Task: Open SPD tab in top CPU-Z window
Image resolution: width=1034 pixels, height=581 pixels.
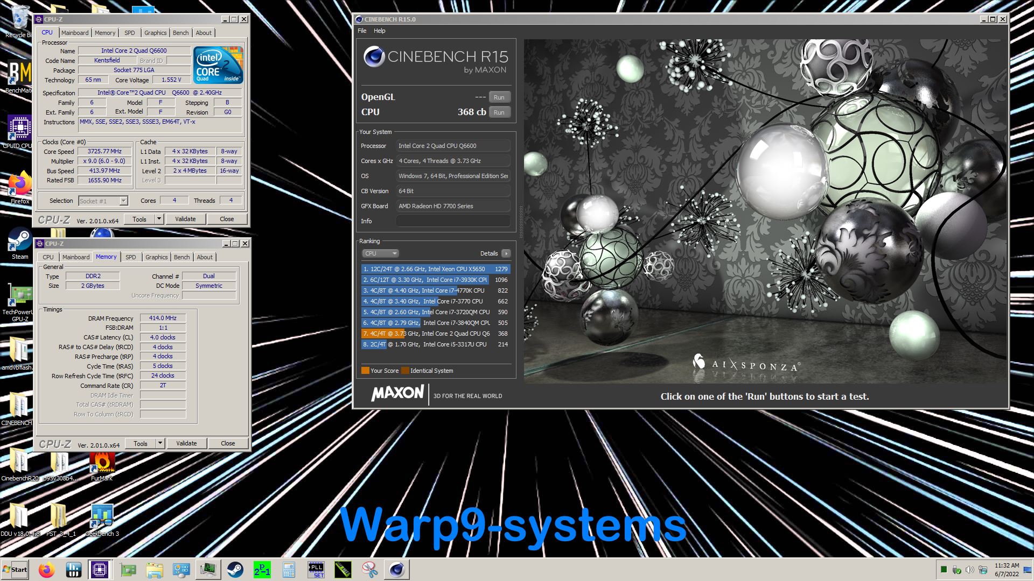Action: pos(130,33)
